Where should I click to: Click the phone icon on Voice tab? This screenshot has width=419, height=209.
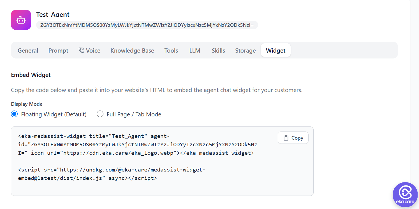coord(81,50)
